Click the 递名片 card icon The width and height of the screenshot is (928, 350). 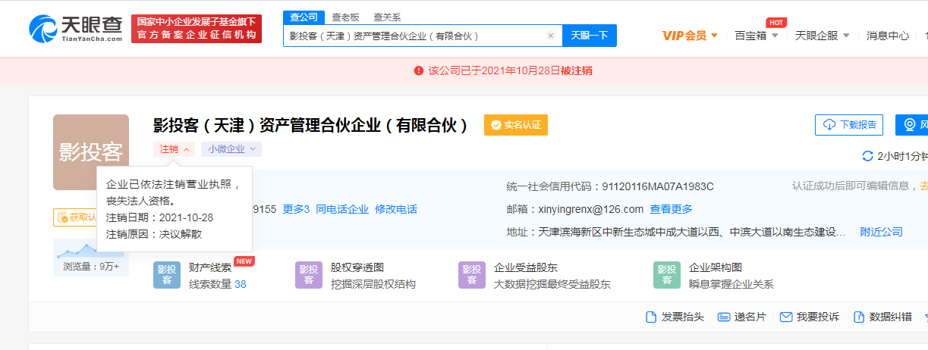tap(723, 317)
